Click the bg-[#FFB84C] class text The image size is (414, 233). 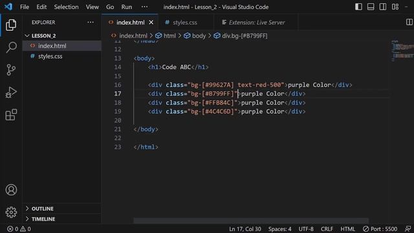click(212, 102)
